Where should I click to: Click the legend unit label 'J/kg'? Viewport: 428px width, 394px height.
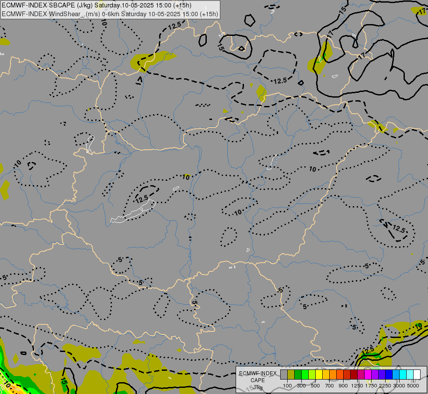tap(257, 387)
